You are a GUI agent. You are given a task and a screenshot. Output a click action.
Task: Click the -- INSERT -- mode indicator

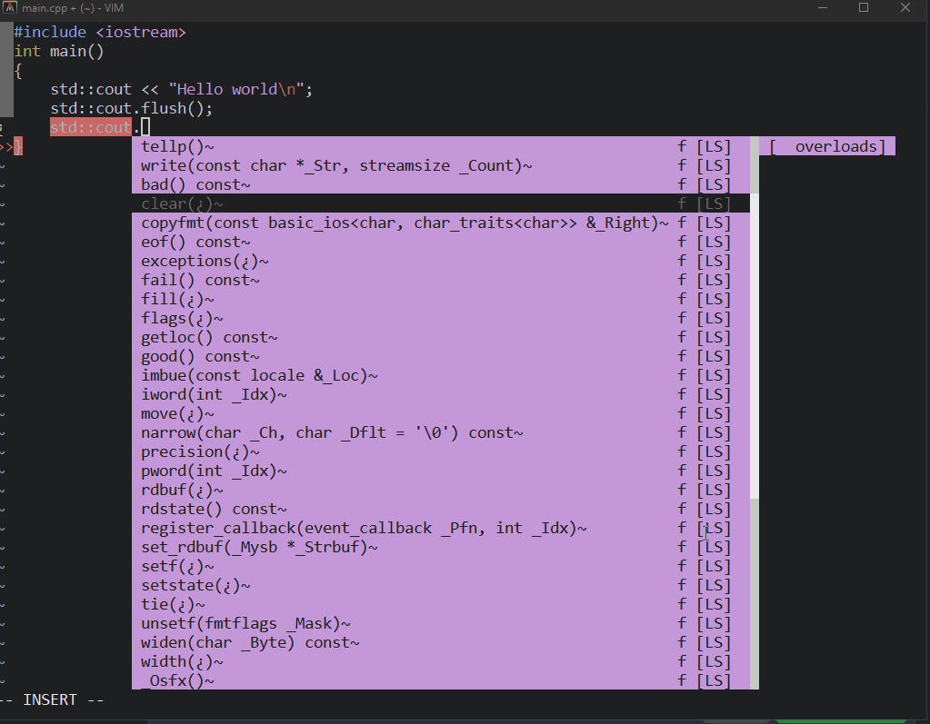(52, 699)
